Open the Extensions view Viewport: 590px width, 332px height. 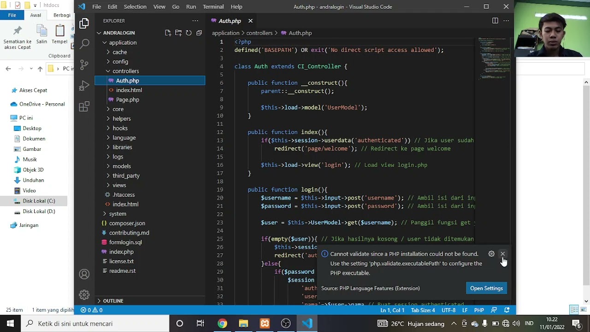pos(84,107)
